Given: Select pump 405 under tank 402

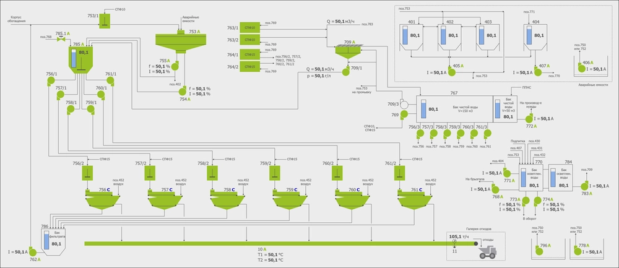Looking at the screenshot, I should click(451, 72).
